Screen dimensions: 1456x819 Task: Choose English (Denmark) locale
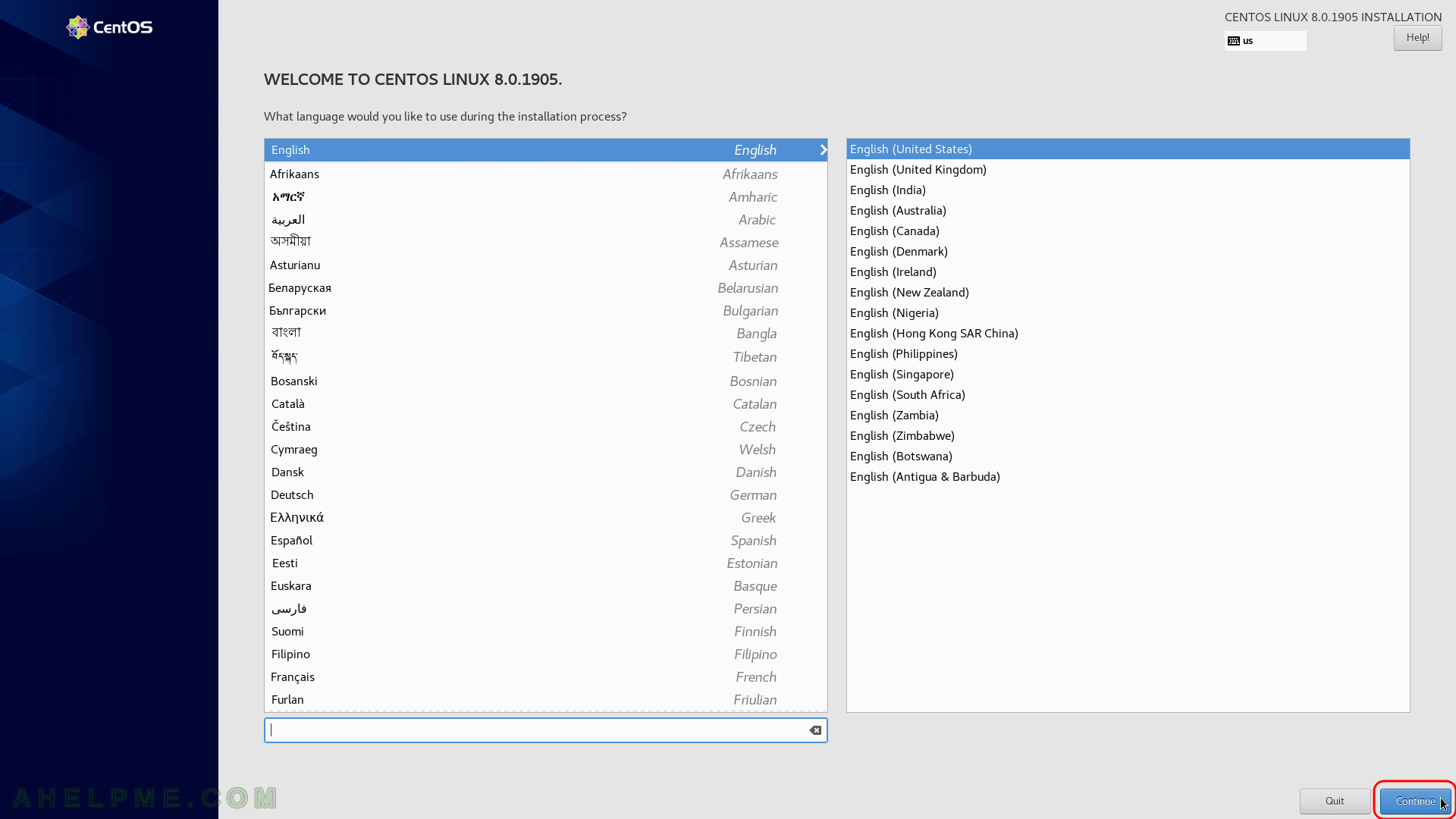tap(1128, 252)
